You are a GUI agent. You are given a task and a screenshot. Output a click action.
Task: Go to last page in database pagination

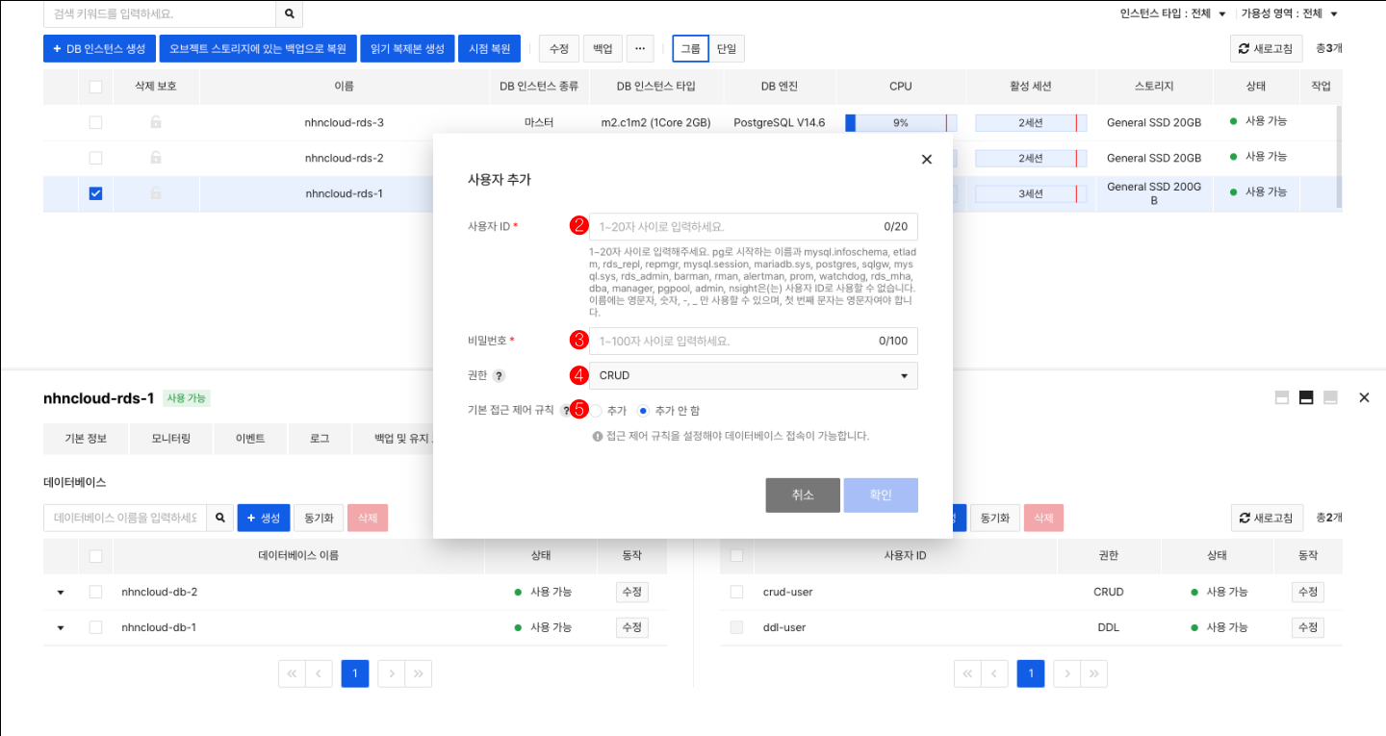419,673
